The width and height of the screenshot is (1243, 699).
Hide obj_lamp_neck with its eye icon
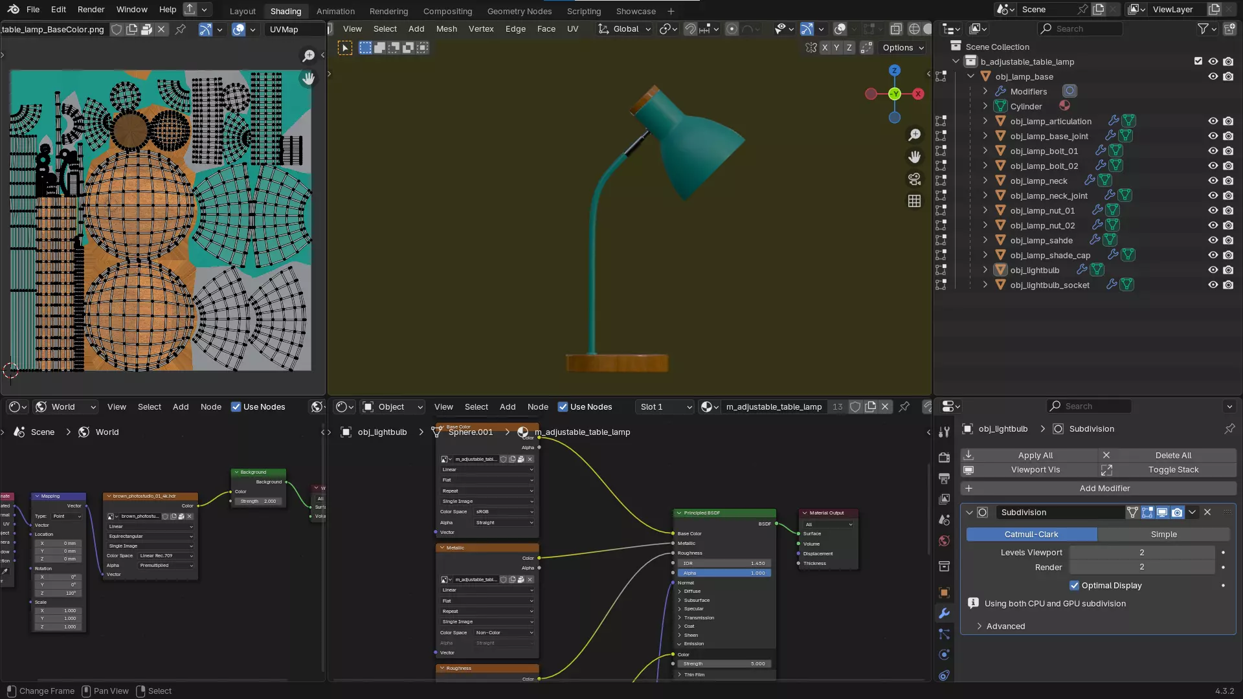[x=1213, y=181]
